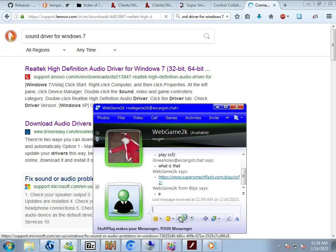This screenshot has height=252, width=336.
Task: Click the JS toggle extension icon
Action: (315, 16)
